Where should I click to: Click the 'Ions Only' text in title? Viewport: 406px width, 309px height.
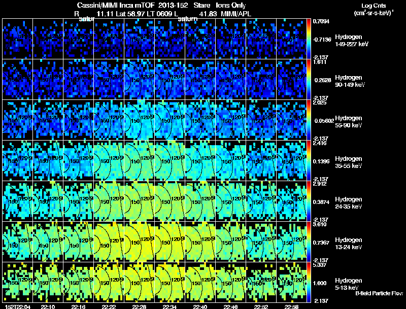(231, 6)
